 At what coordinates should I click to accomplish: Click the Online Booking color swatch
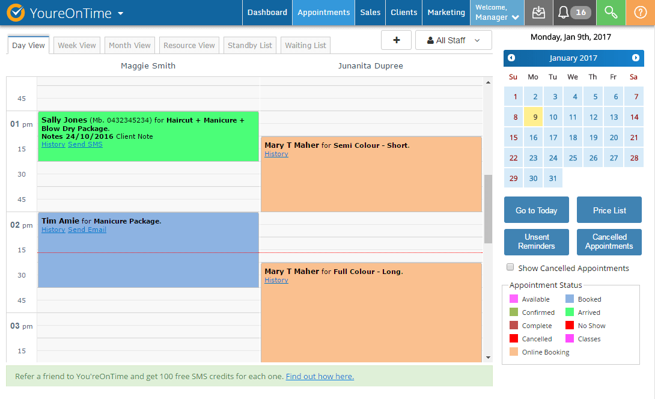(x=514, y=352)
